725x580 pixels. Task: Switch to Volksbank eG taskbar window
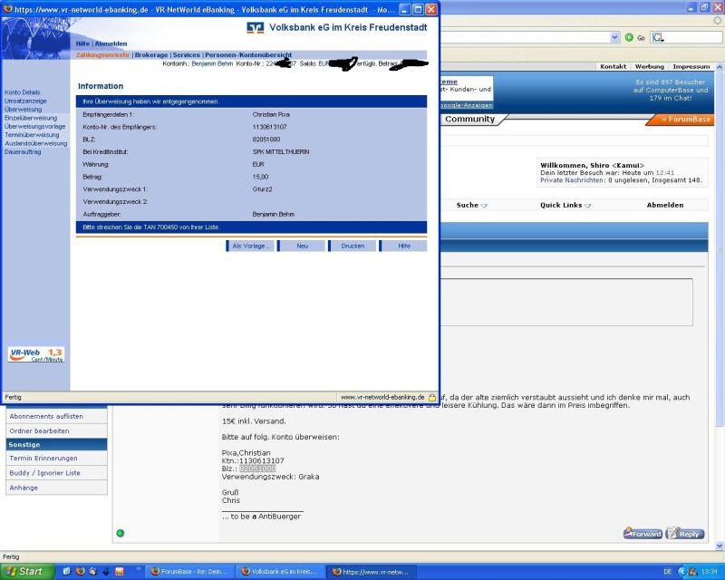[x=280, y=572]
